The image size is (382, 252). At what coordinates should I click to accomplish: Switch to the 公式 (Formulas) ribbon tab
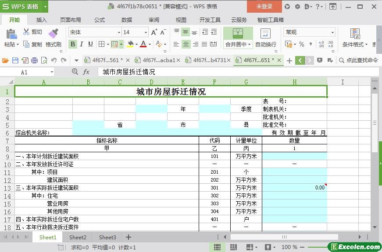(100, 20)
